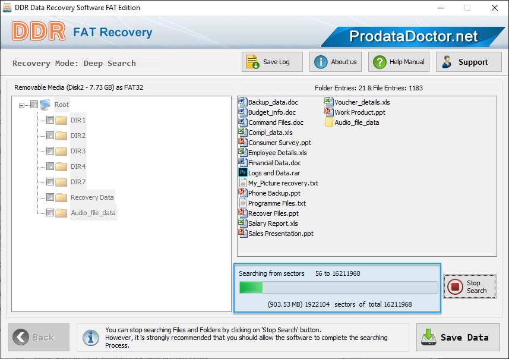
Task: Click the sector search progress bar
Action: click(339, 288)
